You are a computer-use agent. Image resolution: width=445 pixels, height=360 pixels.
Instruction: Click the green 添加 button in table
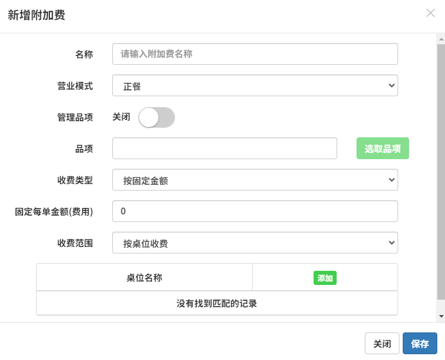[x=325, y=278]
